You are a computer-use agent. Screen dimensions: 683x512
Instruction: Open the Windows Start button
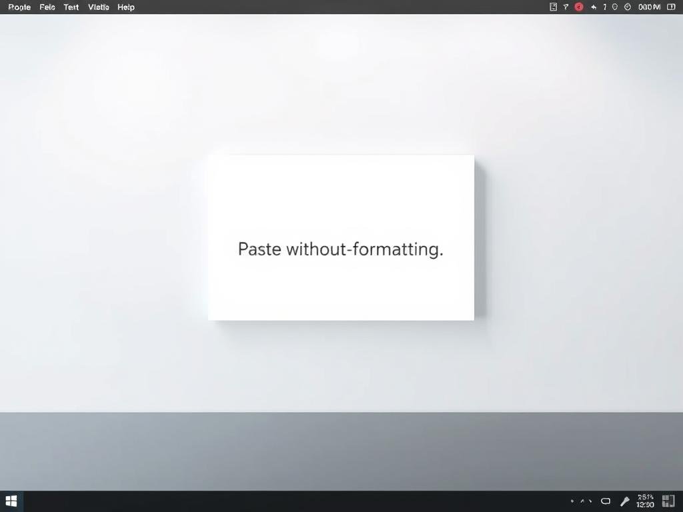pyautogui.click(x=11, y=501)
